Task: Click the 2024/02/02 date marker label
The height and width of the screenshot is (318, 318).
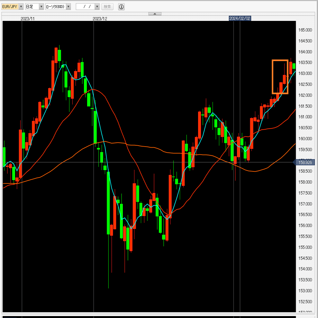Action: pos(240,18)
